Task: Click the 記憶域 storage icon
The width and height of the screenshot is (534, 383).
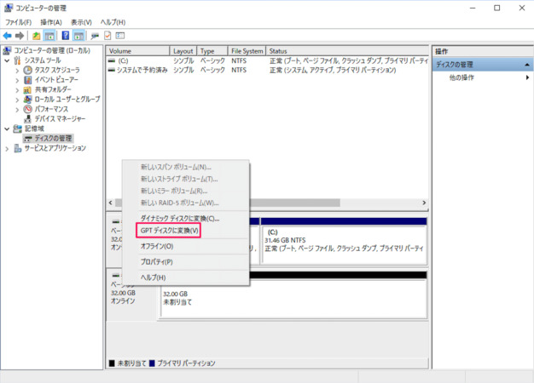Action: [17, 129]
